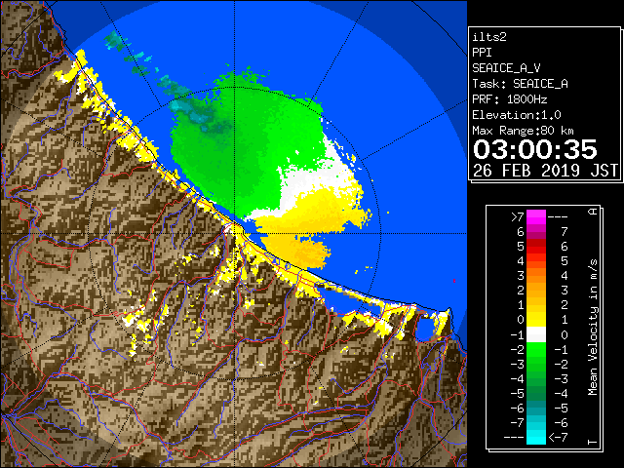Select the date text 26 FEB 2019 JST

(x=545, y=171)
